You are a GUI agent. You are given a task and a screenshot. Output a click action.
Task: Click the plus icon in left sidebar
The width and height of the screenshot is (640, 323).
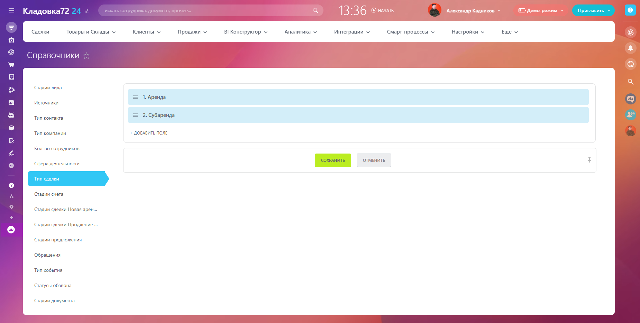[11, 218]
